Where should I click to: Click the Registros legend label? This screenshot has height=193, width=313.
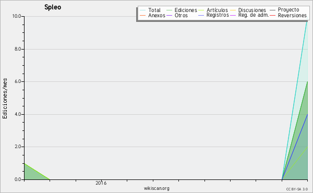point(218,15)
